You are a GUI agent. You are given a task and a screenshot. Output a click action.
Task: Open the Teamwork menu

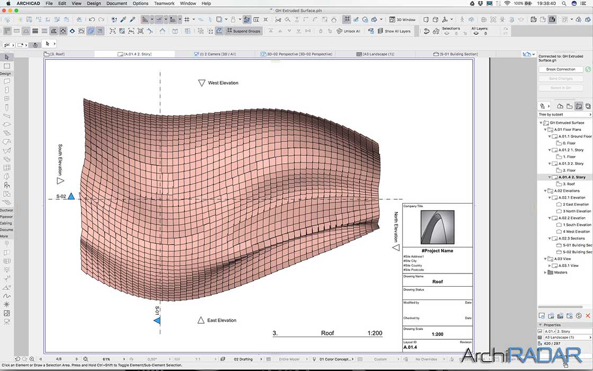[x=164, y=3]
